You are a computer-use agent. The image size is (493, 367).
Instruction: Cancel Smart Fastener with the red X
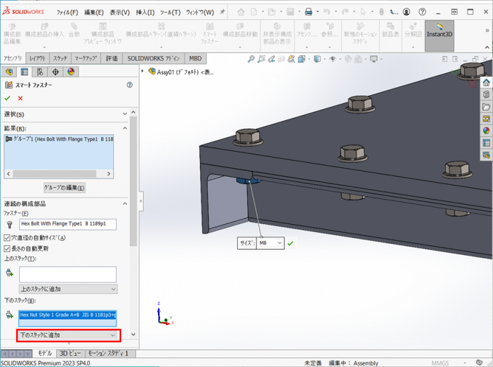[21, 98]
